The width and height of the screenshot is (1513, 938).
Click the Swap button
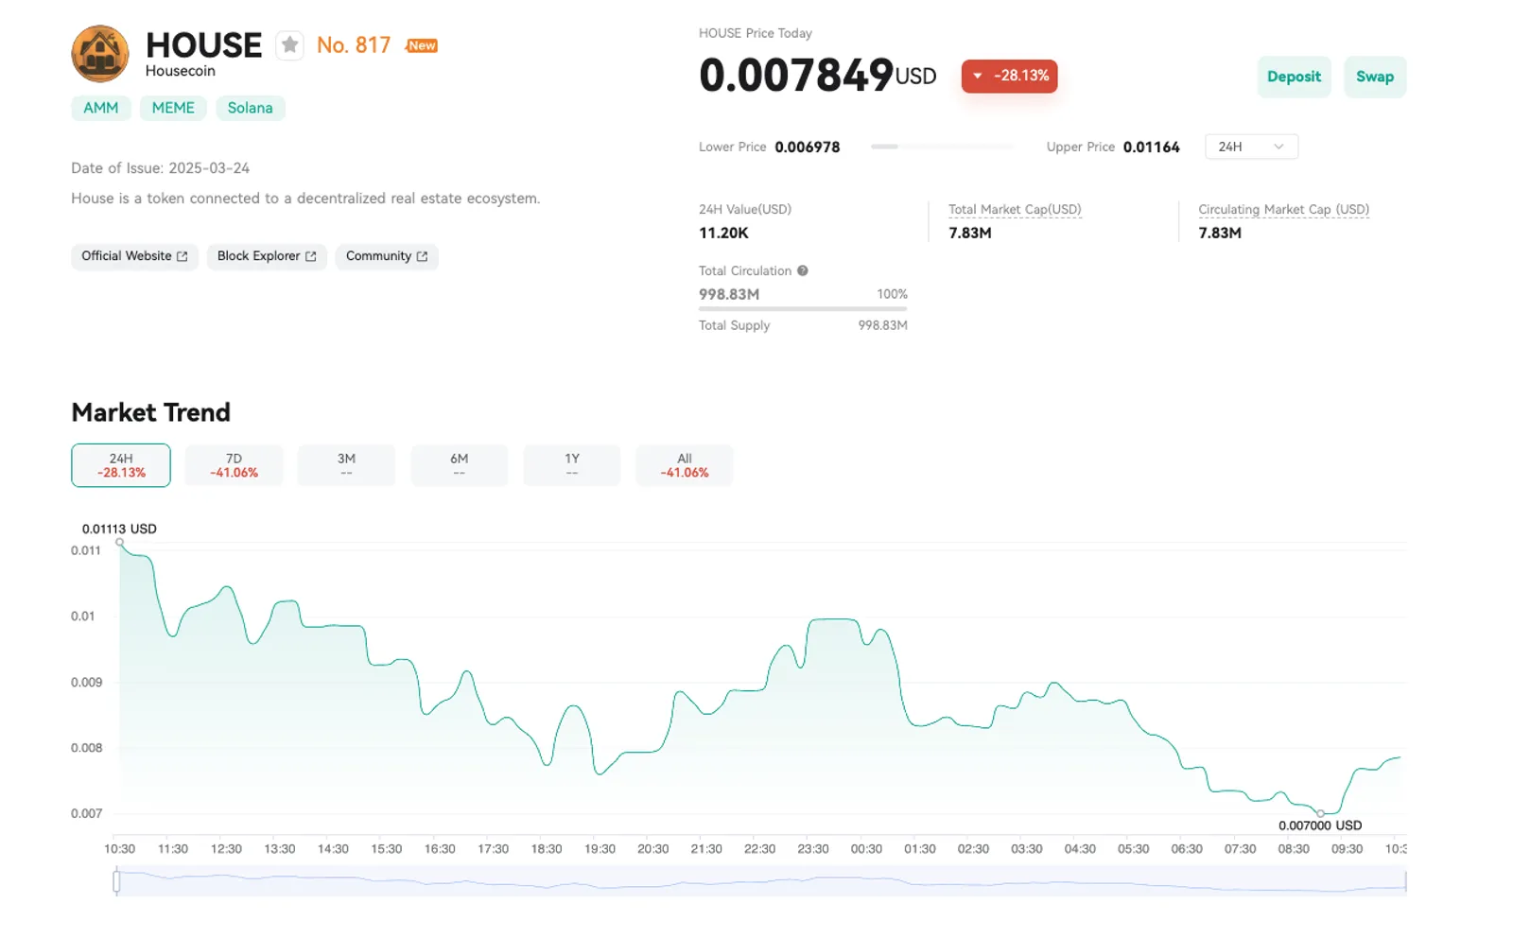(1375, 77)
